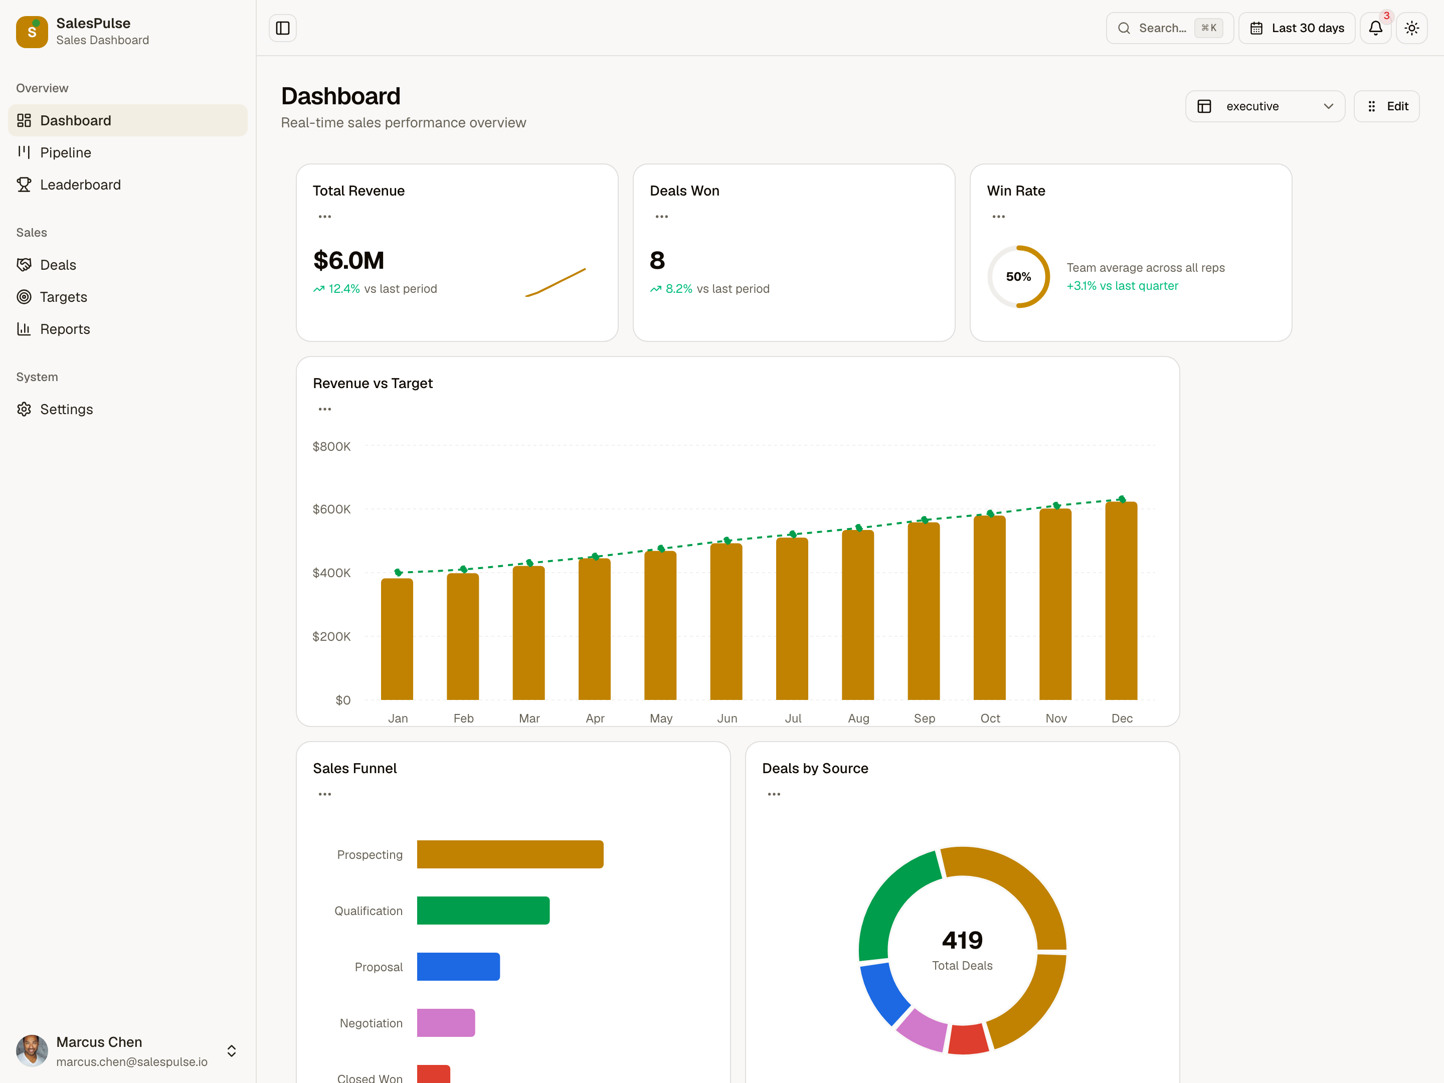Click the Deals handshake icon
The image size is (1444, 1083).
(x=24, y=264)
